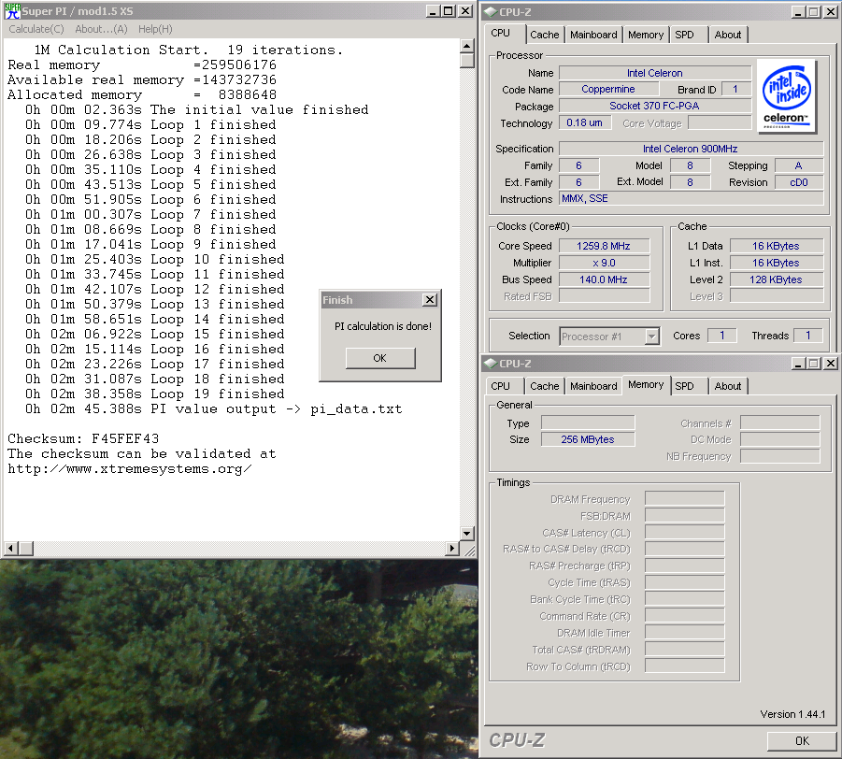Open the Help(H) menu in Super PI
842x759 pixels.
(155, 29)
